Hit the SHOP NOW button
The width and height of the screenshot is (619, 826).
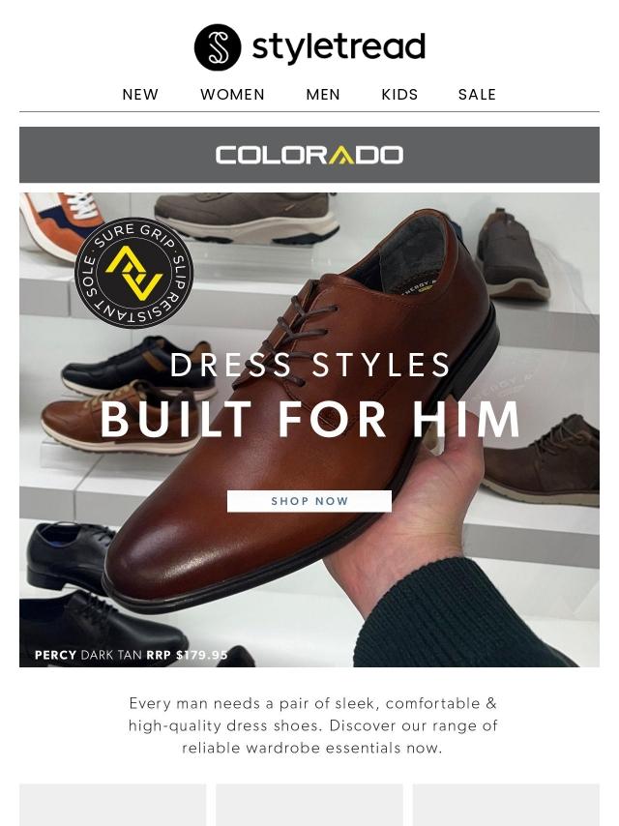(309, 501)
